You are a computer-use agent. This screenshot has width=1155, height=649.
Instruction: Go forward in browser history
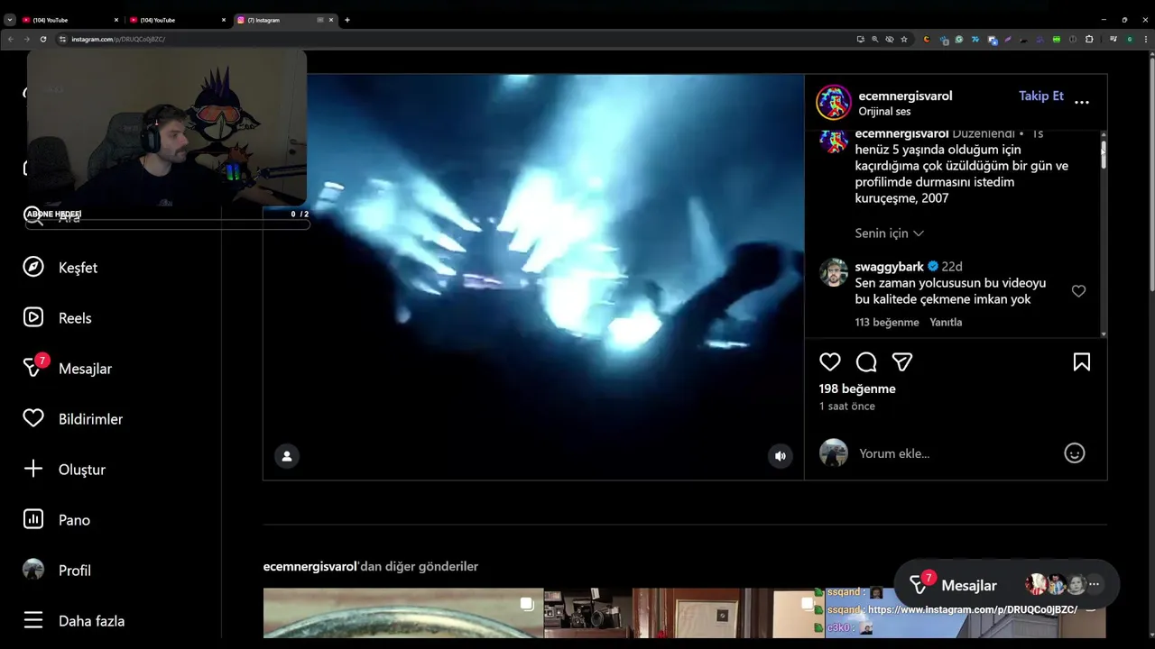pyautogui.click(x=26, y=39)
